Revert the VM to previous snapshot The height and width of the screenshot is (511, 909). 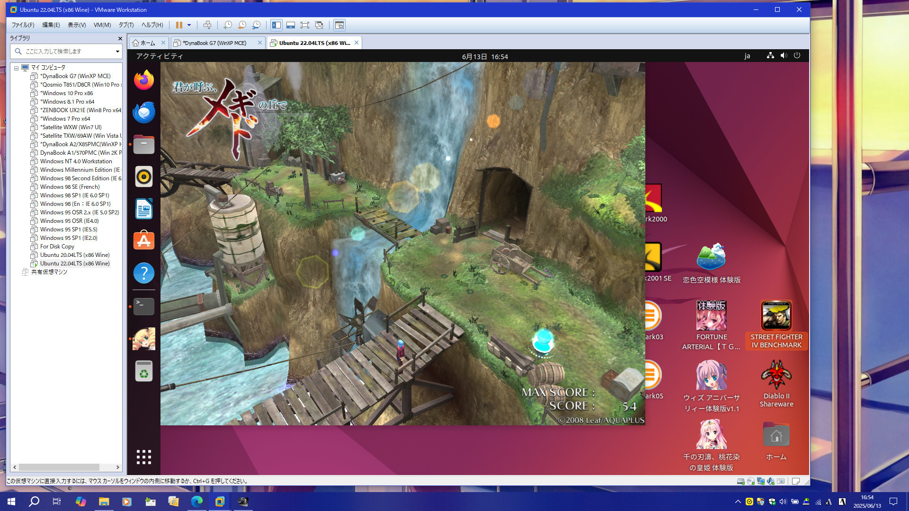(x=242, y=25)
